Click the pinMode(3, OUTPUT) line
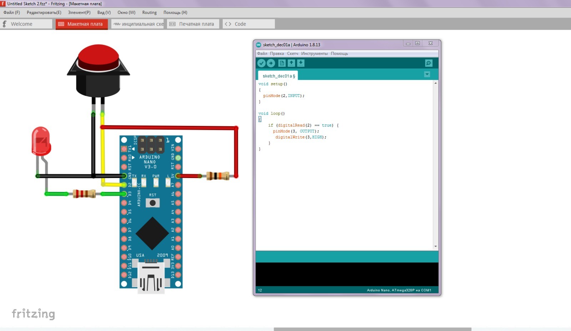Viewport: 571px width, 331px height. tap(296, 131)
